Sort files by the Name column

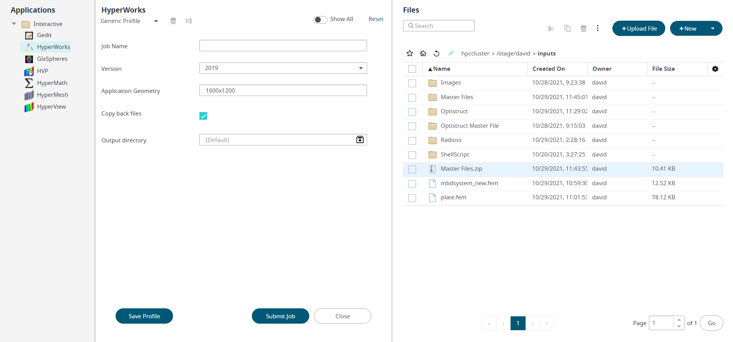coord(441,69)
